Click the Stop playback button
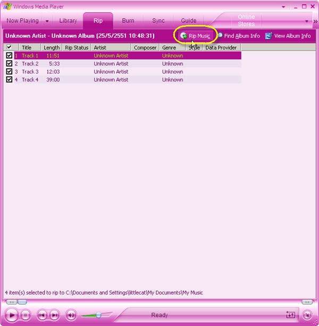Screen dimensions: 319x326 (26, 315)
